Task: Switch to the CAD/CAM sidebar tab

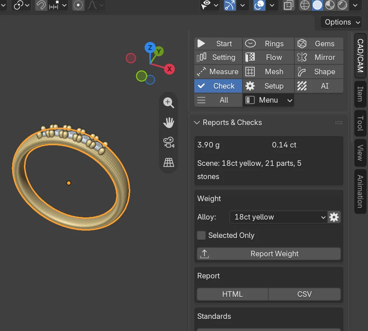Action: (x=360, y=56)
